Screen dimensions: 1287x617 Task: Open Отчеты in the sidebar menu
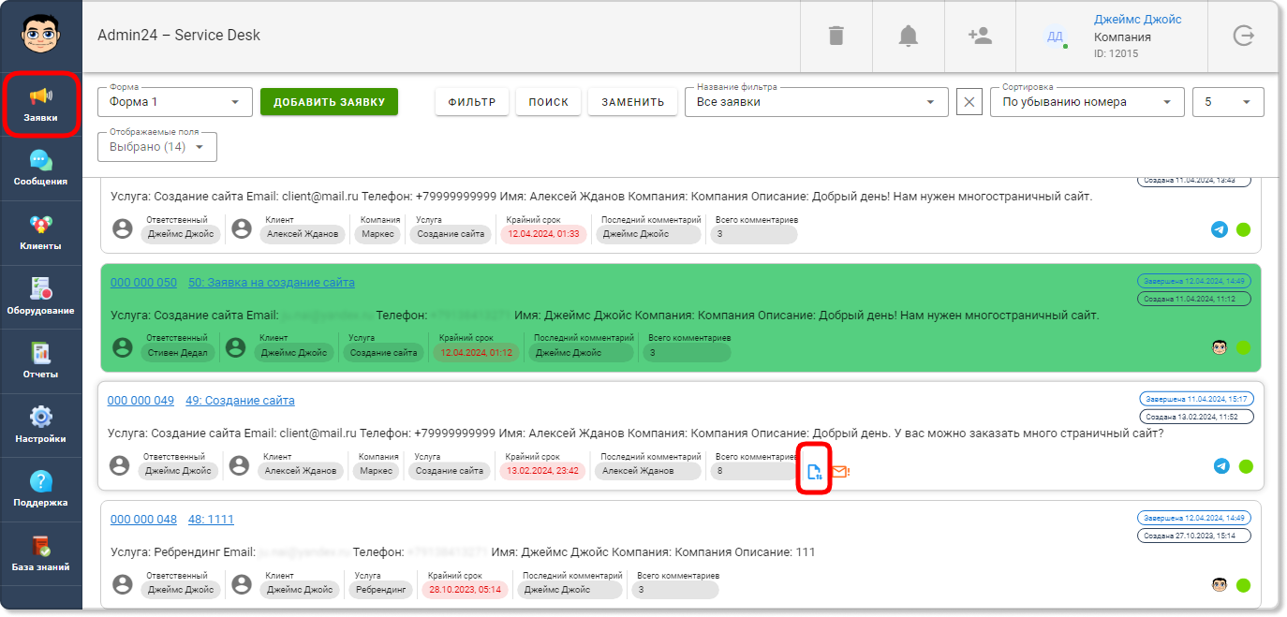click(x=40, y=360)
